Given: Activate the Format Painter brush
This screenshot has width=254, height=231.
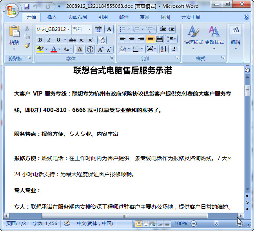Looking at the screenshot, I should click(x=27, y=45).
